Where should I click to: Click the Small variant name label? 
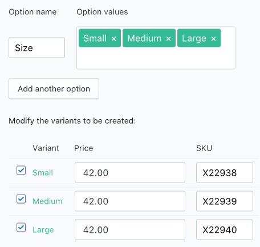click(x=43, y=173)
